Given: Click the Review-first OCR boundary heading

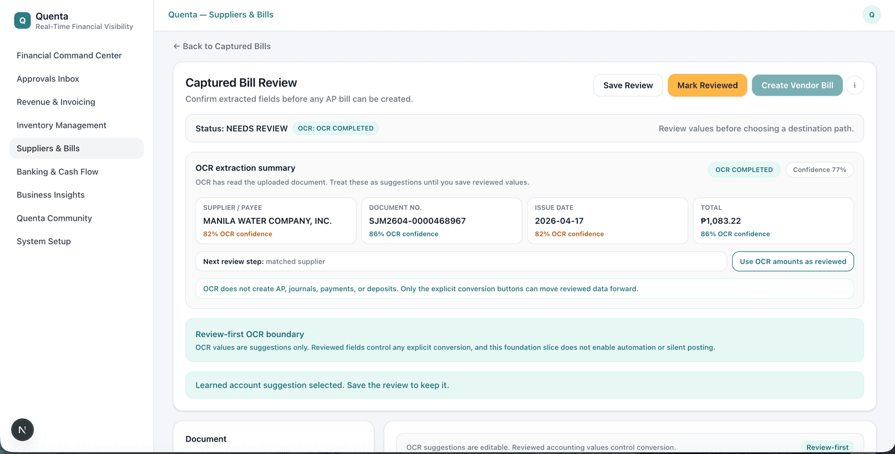Looking at the screenshot, I should pos(250,334).
